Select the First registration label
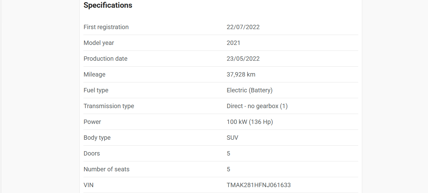Image resolution: width=428 pixels, height=193 pixels. [x=106, y=27]
